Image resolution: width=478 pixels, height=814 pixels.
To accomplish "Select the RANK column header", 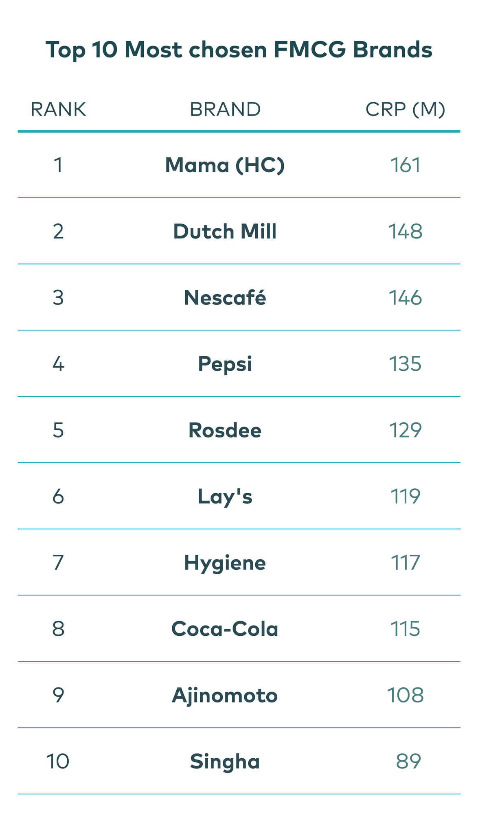I will (x=58, y=109).
